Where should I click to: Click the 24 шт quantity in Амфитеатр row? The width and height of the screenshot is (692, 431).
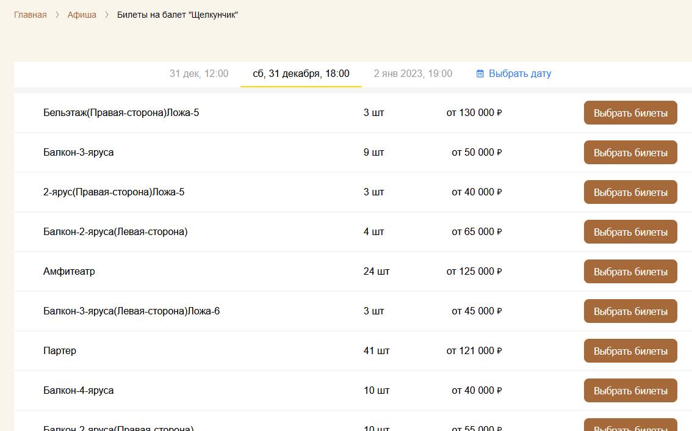[377, 272]
